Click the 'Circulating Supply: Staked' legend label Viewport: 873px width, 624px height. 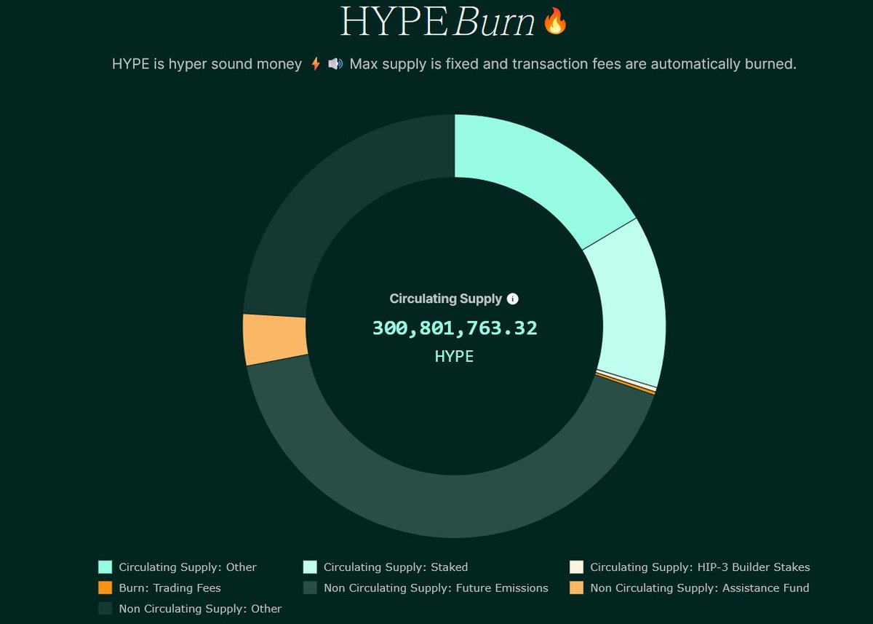coord(396,567)
